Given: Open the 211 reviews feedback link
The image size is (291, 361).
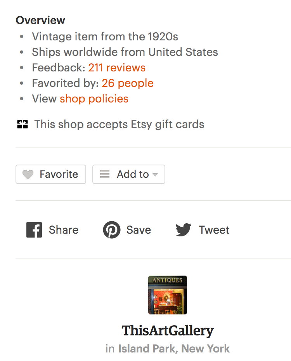Looking at the screenshot, I should coord(117,68).
